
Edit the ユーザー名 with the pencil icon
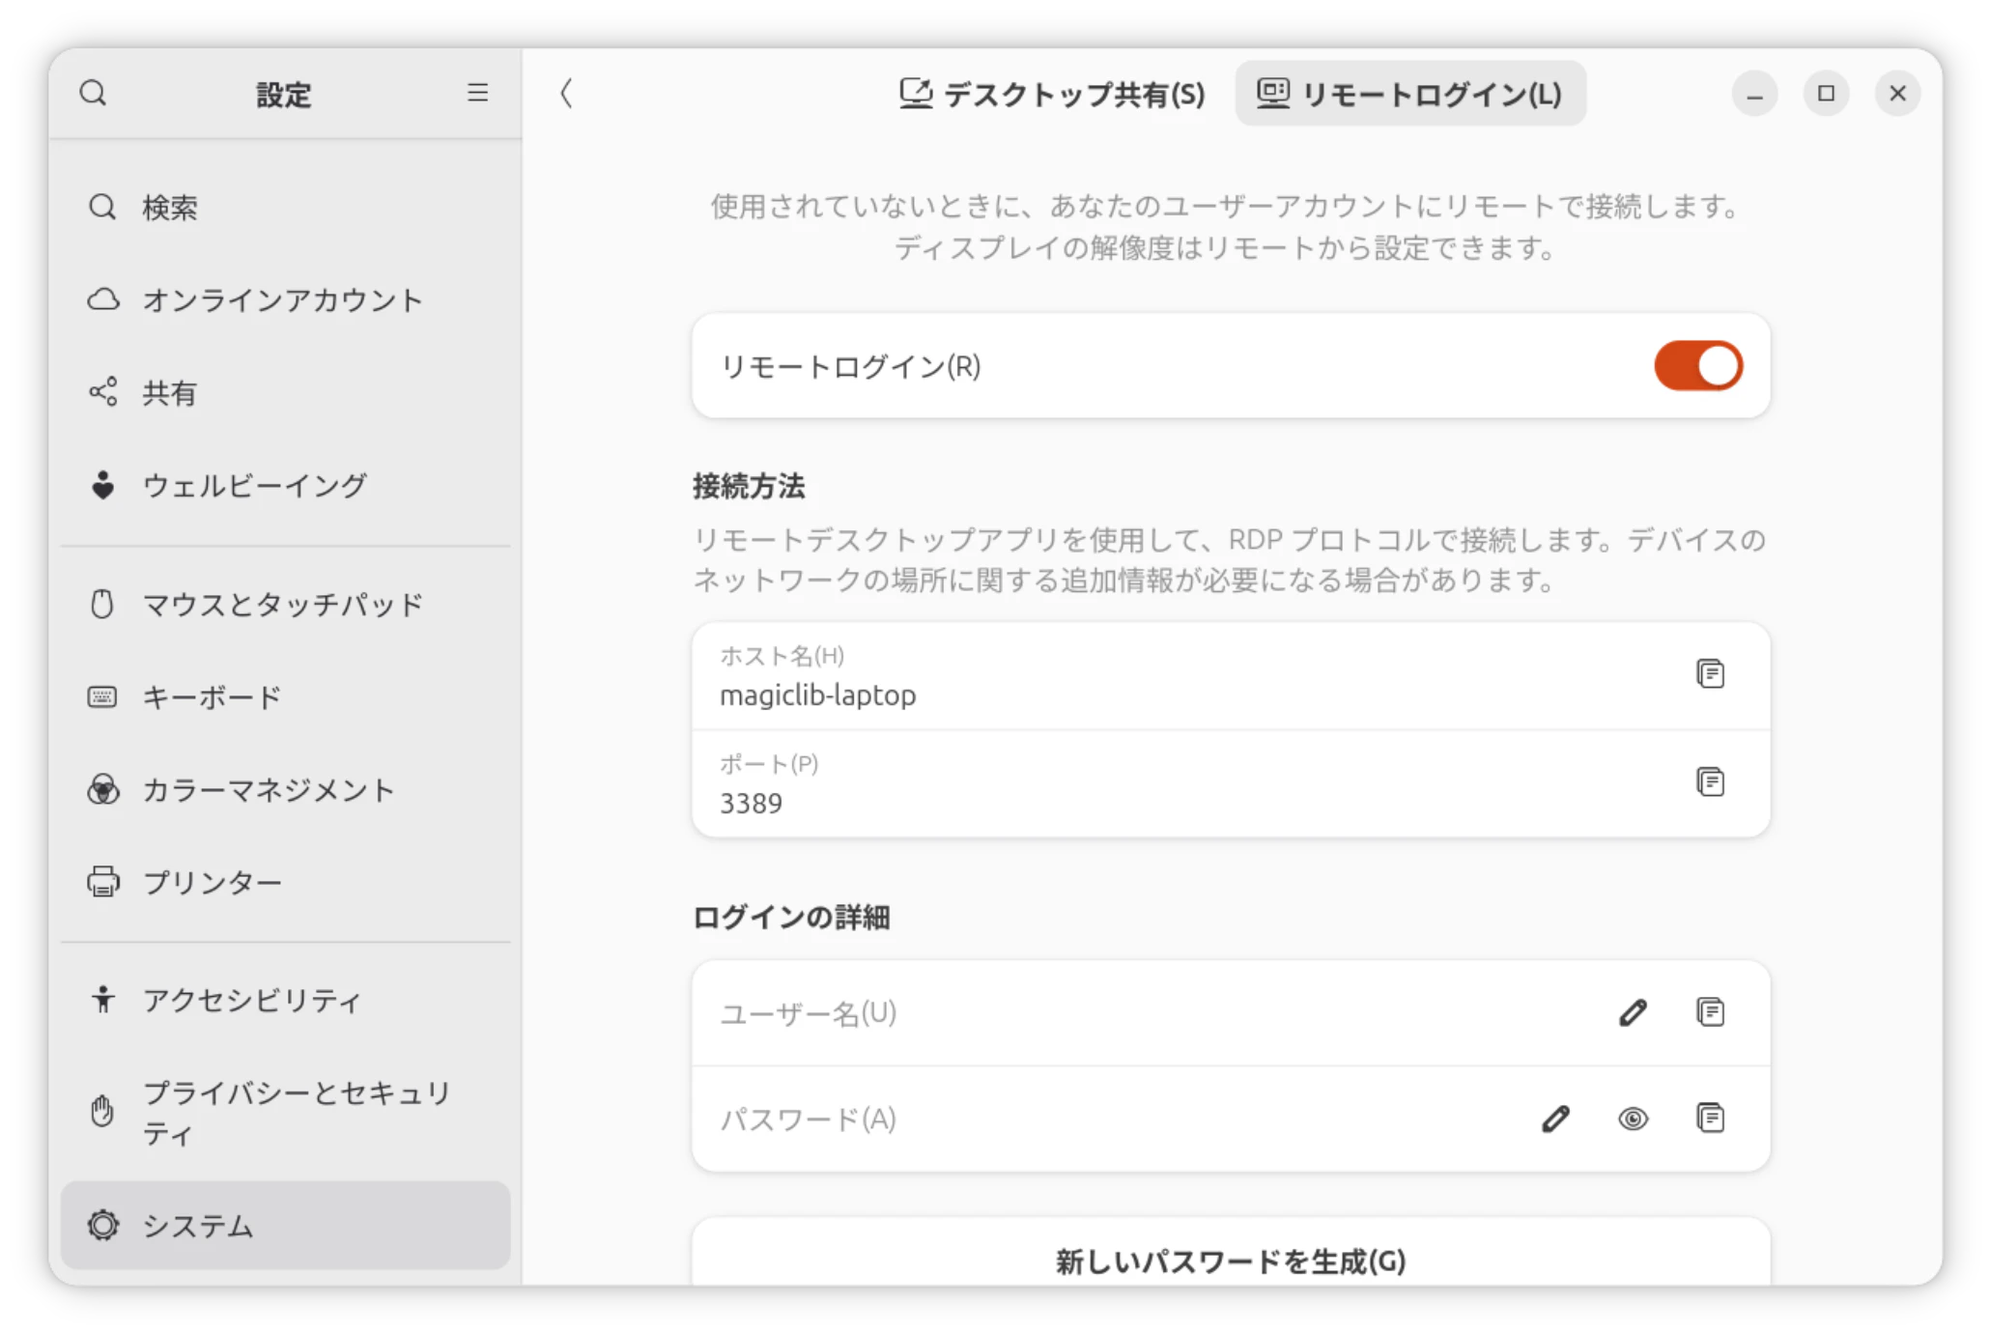pyautogui.click(x=1633, y=1012)
